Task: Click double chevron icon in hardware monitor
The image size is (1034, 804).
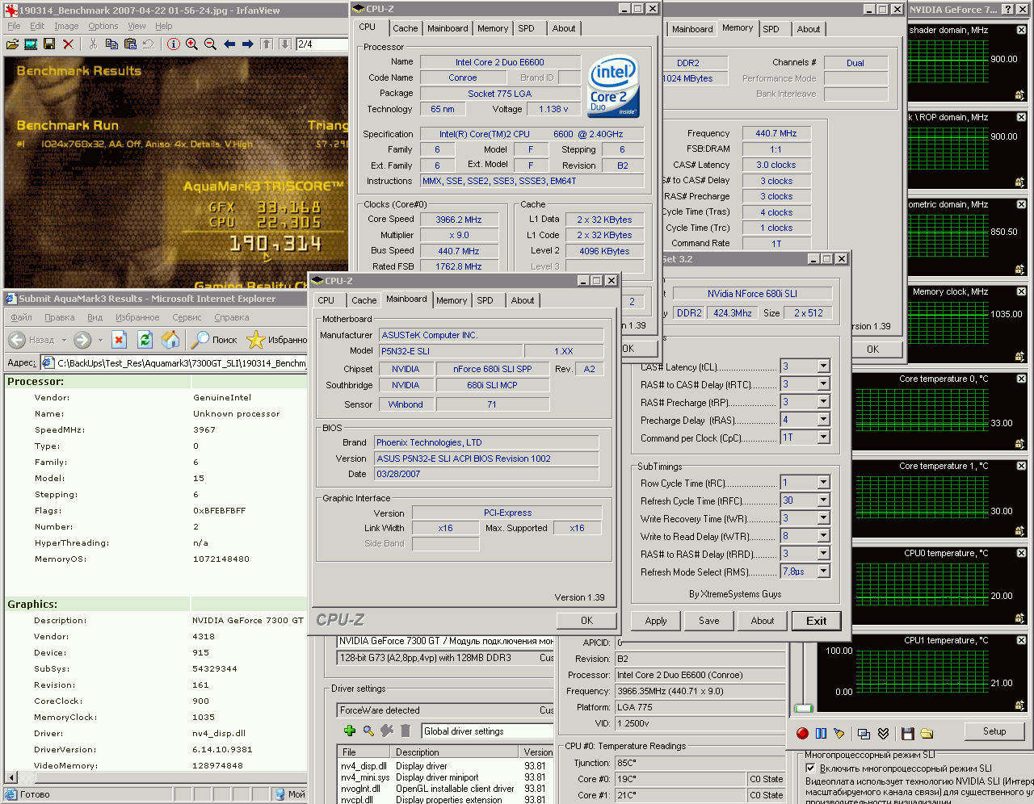Action: pyautogui.click(x=883, y=733)
